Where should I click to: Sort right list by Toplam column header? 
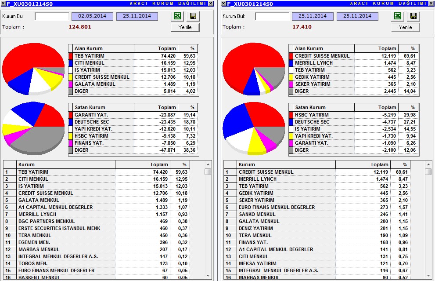363,164
